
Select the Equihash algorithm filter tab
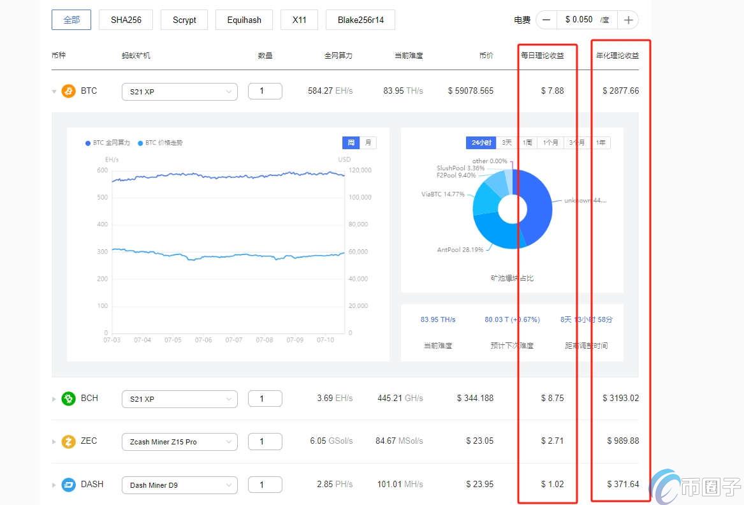coord(244,20)
